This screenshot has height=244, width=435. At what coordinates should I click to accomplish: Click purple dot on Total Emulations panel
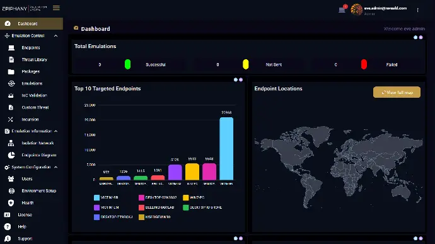(421, 37)
